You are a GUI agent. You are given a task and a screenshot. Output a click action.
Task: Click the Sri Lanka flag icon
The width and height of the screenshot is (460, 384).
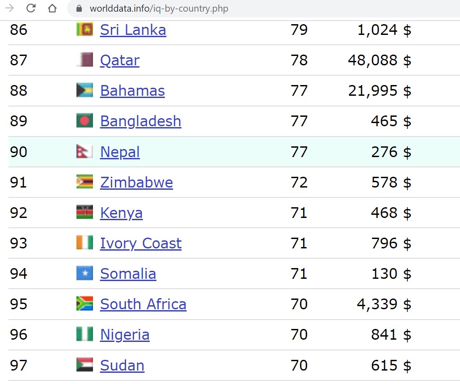84,30
